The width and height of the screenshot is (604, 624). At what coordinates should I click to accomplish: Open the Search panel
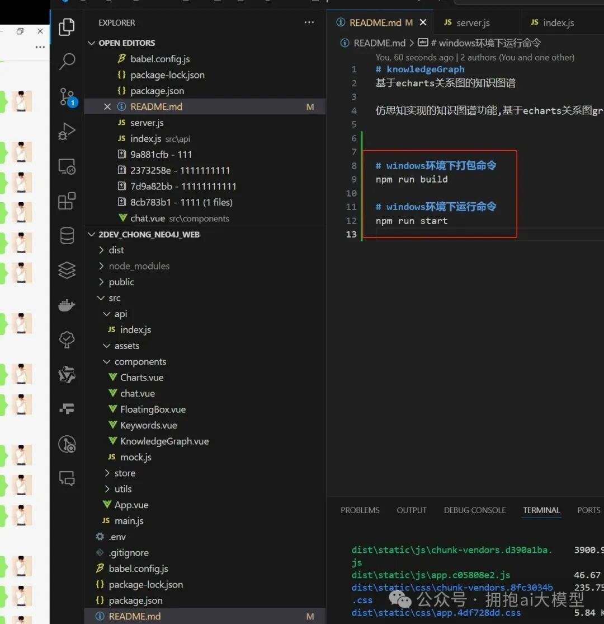67,62
